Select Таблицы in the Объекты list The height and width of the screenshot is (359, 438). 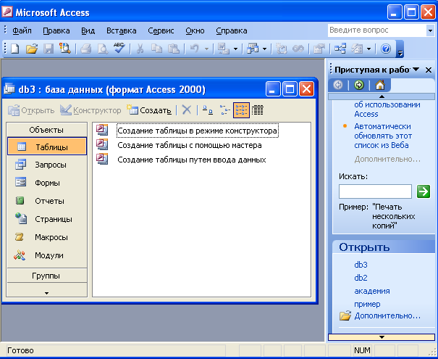point(47,147)
